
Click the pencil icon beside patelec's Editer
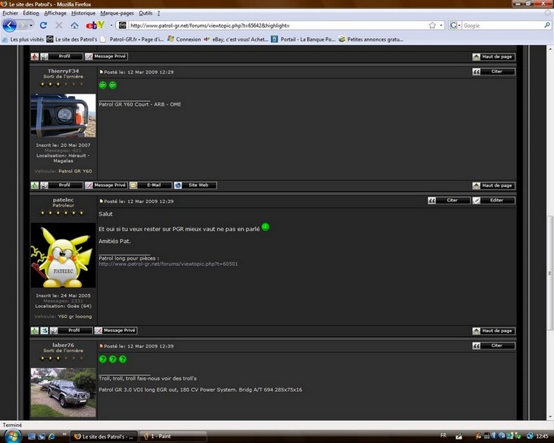coord(476,201)
